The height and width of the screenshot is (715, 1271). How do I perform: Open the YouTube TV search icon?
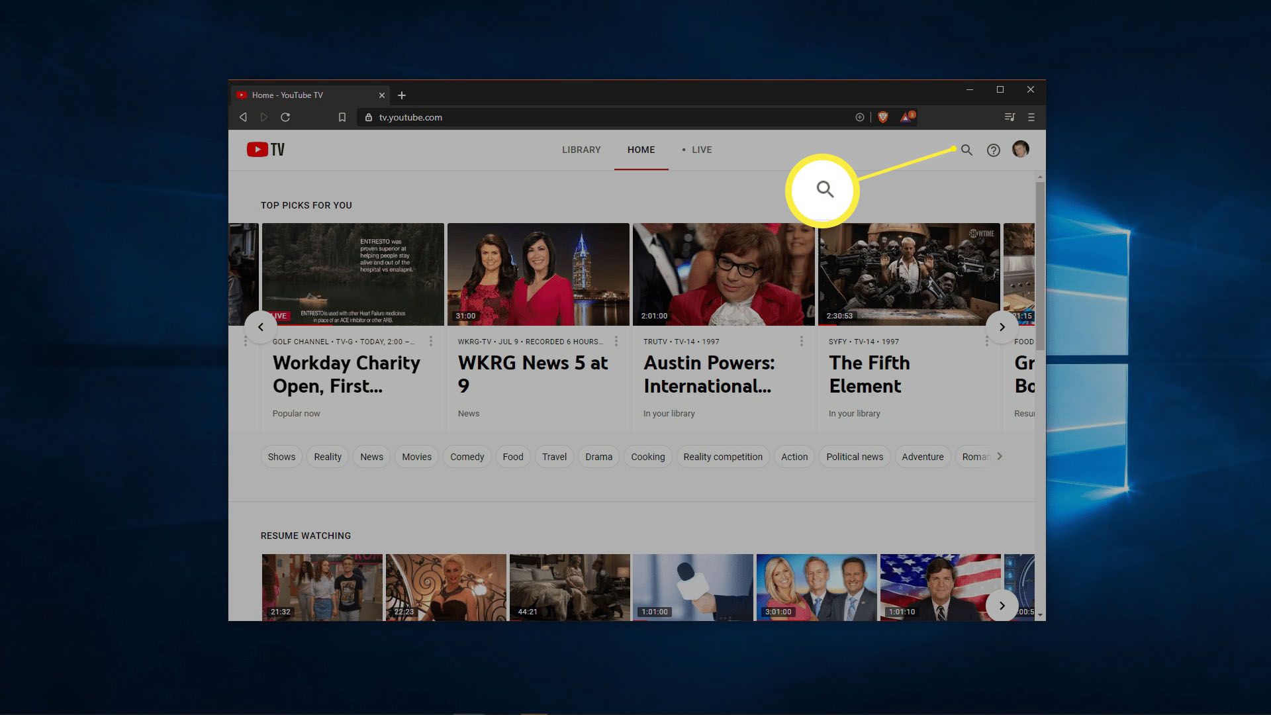click(966, 150)
